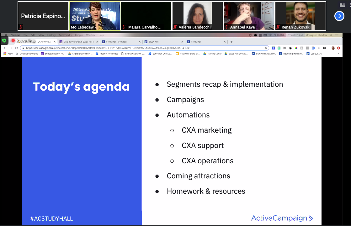The image size is (351, 226).
Task: Open the color wheel extension icon
Action: [296, 48]
